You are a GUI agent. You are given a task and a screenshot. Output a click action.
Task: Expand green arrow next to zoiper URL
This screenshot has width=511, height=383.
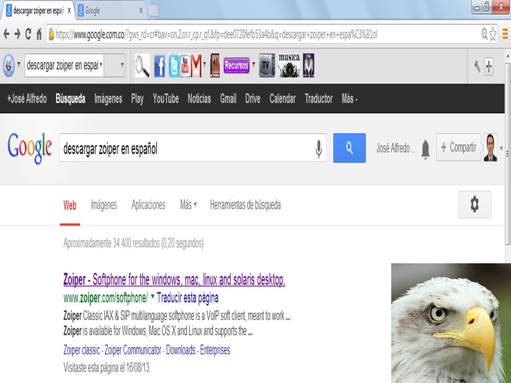click(153, 296)
